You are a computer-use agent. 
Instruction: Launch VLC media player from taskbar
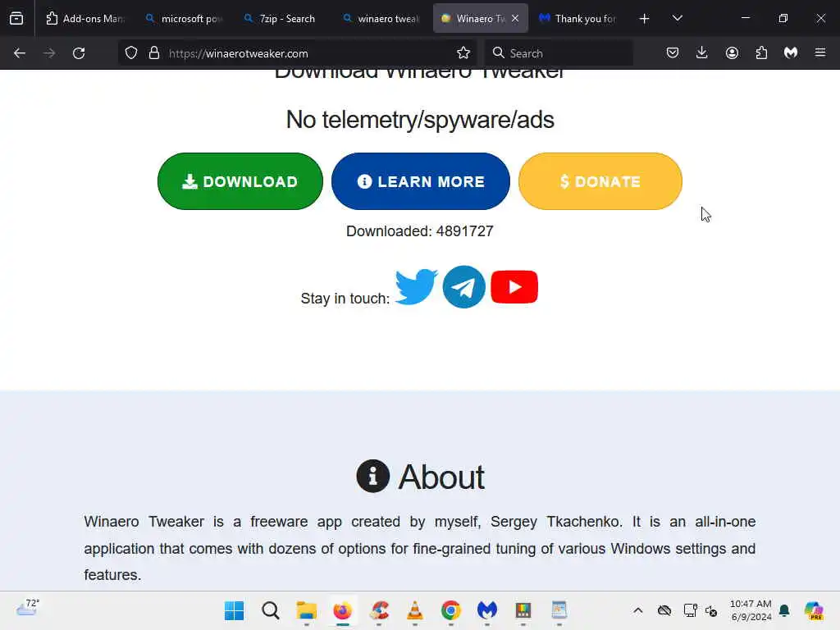(414, 610)
